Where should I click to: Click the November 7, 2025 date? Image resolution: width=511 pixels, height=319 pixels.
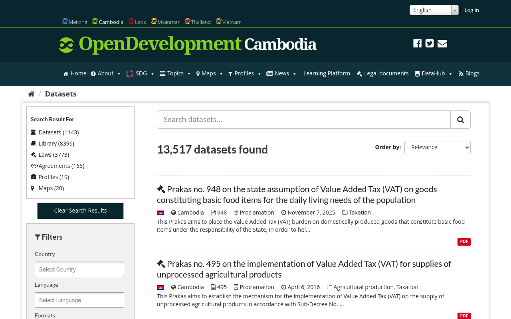tap(311, 213)
